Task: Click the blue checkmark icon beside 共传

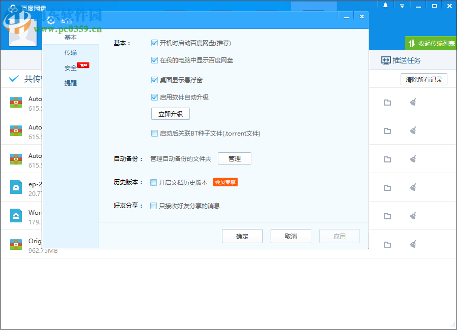Action: [x=14, y=79]
